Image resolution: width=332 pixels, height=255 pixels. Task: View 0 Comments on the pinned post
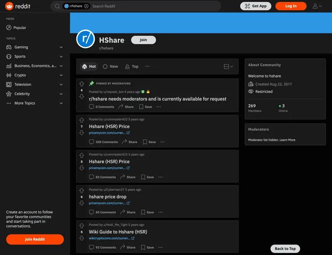102,107
